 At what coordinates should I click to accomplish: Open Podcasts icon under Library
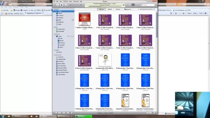click(57, 18)
